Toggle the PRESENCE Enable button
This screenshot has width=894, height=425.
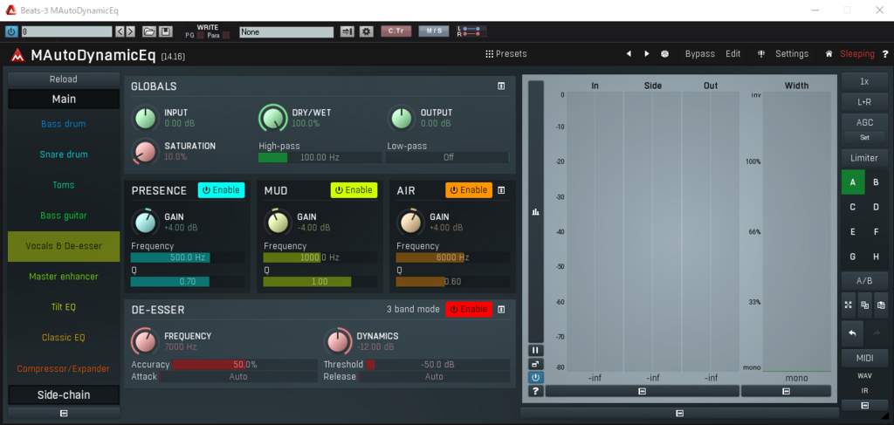(x=221, y=189)
